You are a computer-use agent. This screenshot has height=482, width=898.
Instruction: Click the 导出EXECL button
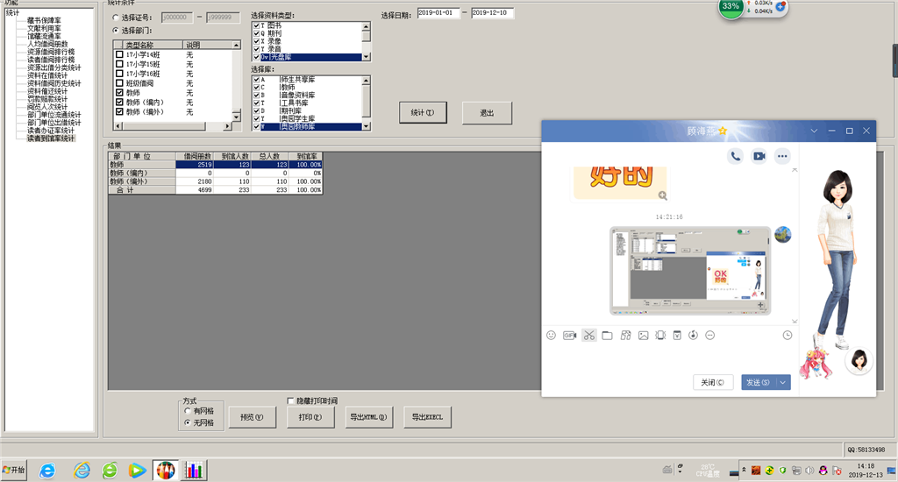[427, 417]
